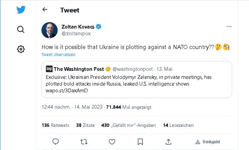
Task: Open the three-dot more options menu
Action: [229, 27]
